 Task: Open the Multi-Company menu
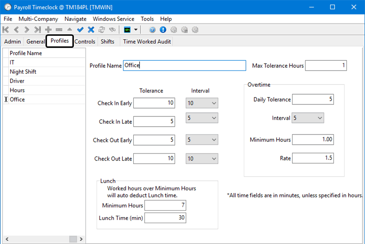[x=38, y=19]
